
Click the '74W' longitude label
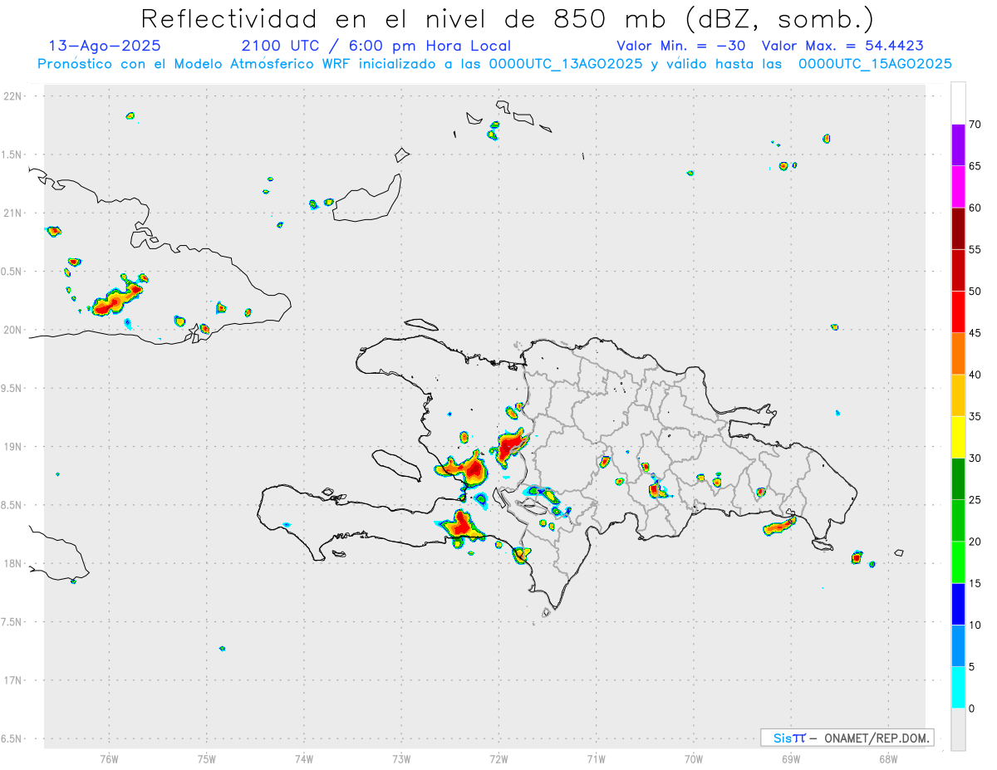click(x=304, y=759)
